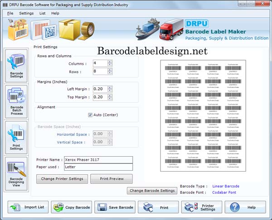The height and width of the screenshot is (220, 272).
Task: Click the cargo ship banner icon
Action: pyautogui.click(x=147, y=29)
